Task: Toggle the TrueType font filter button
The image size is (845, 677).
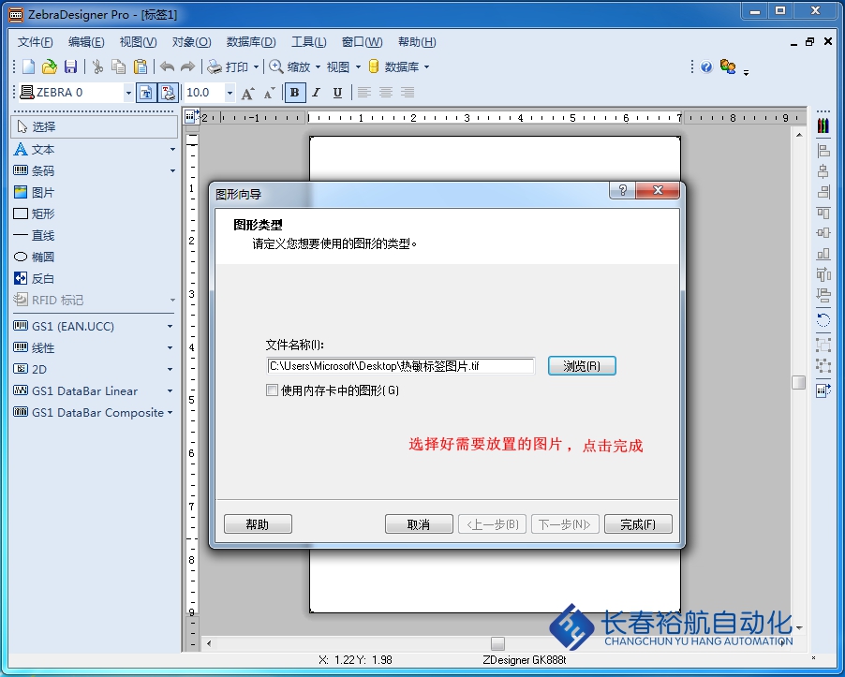Action: 145,93
